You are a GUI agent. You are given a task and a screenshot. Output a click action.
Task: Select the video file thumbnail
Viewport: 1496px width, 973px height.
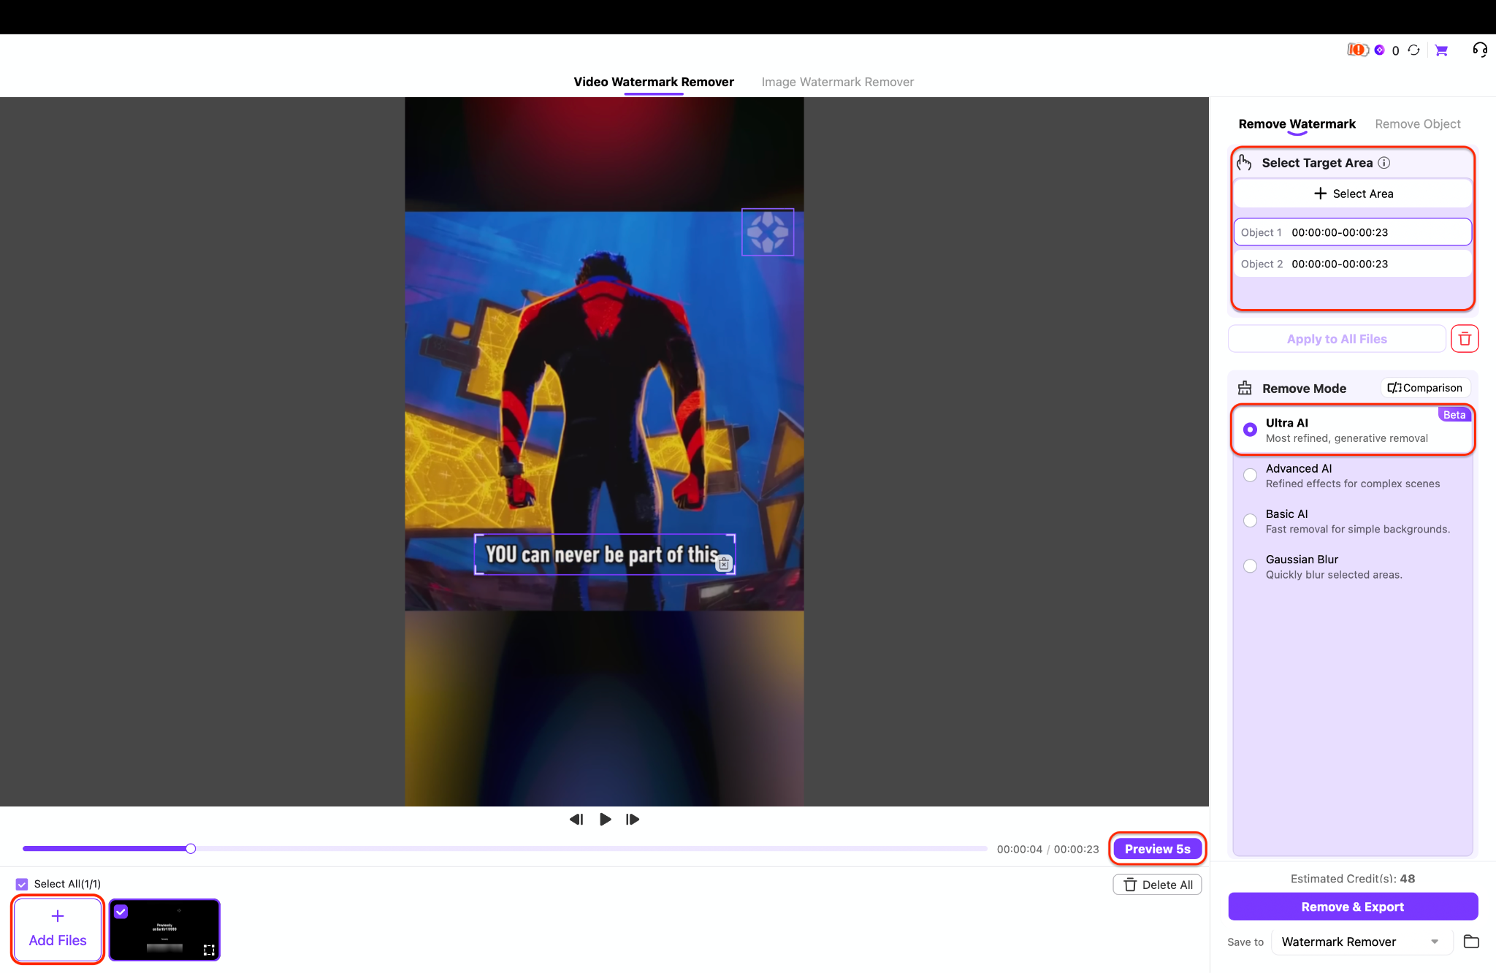(164, 930)
